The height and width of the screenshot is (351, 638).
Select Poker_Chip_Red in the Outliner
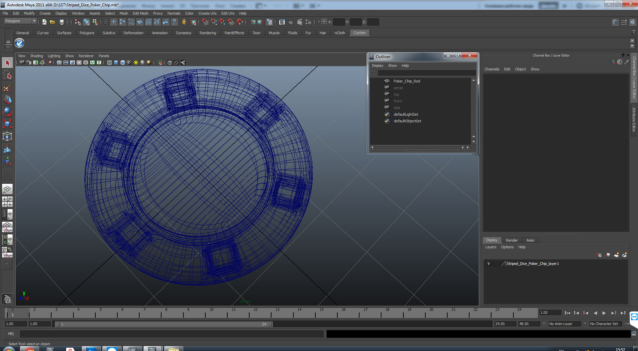pos(407,81)
